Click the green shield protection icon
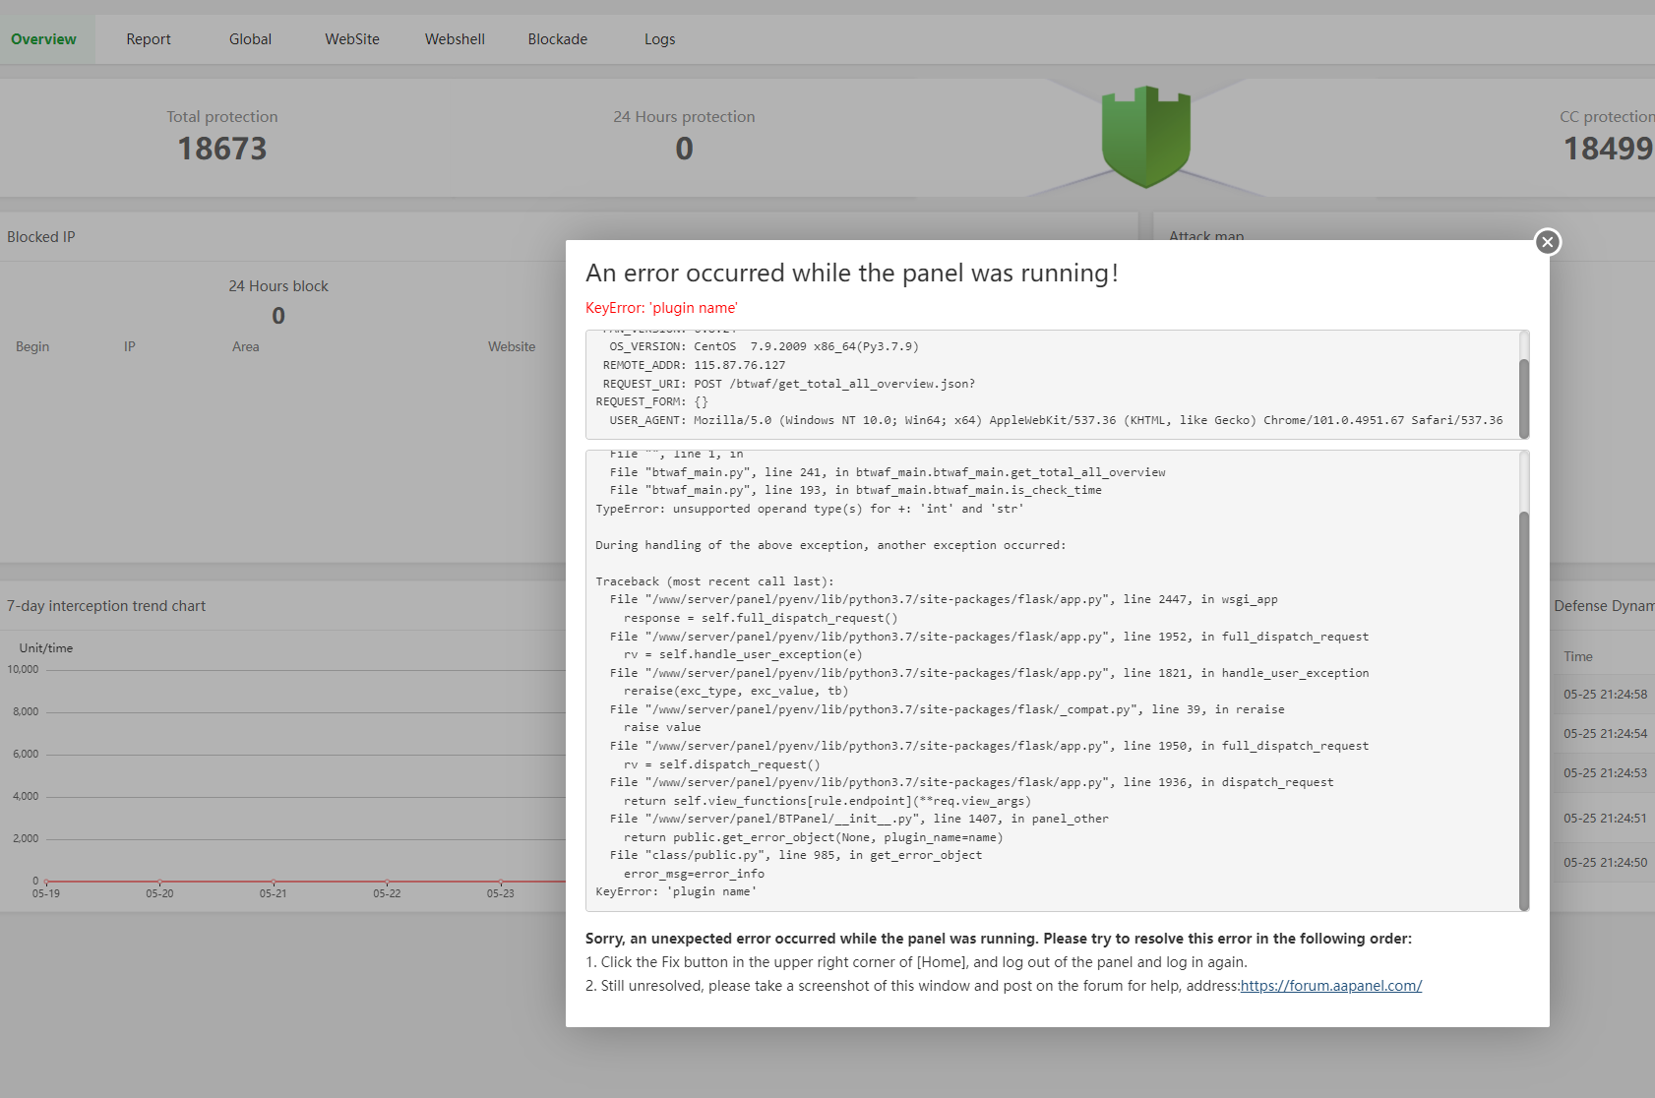 click(1145, 136)
